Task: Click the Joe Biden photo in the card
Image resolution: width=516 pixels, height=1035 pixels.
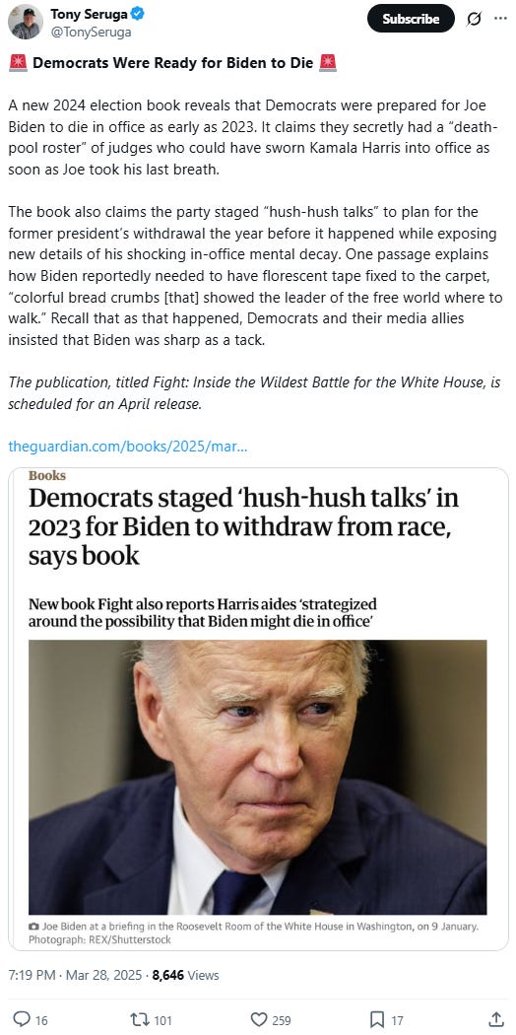Action: tap(258, 777)
